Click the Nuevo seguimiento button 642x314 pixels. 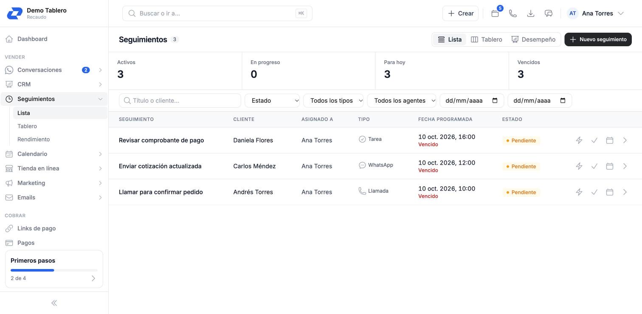tap(598, 39)
